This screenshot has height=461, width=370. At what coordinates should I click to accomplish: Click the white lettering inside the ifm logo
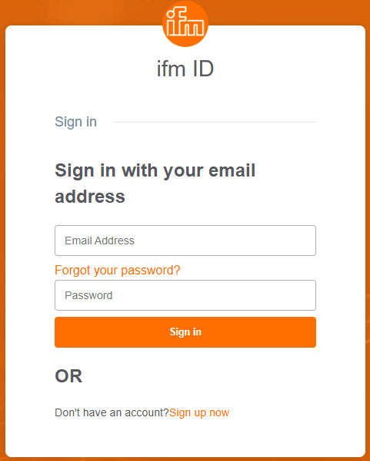tap(185, 22)
